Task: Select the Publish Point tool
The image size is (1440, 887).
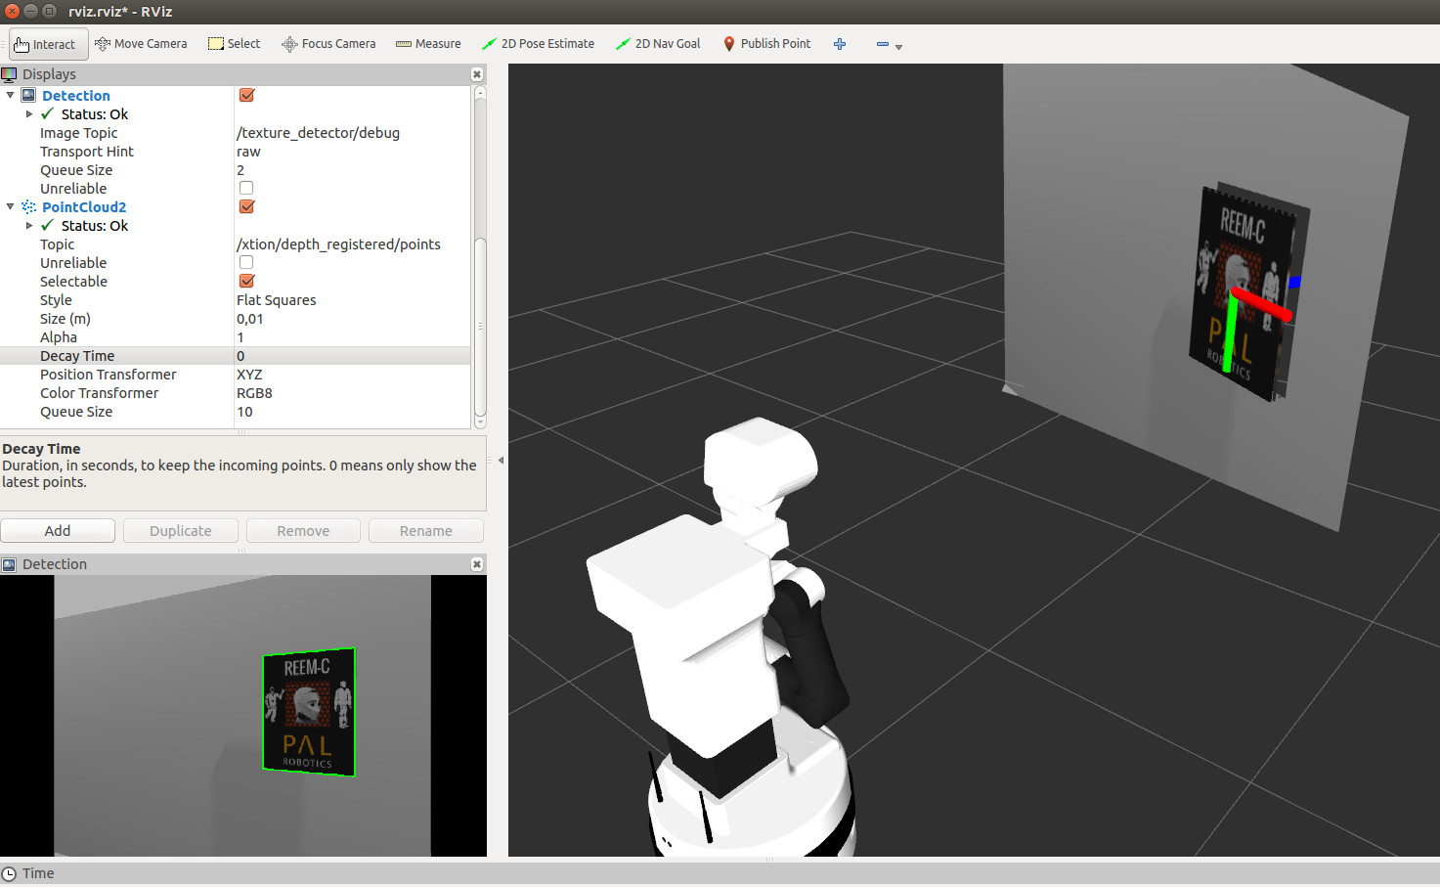Action: coord(766,44)
